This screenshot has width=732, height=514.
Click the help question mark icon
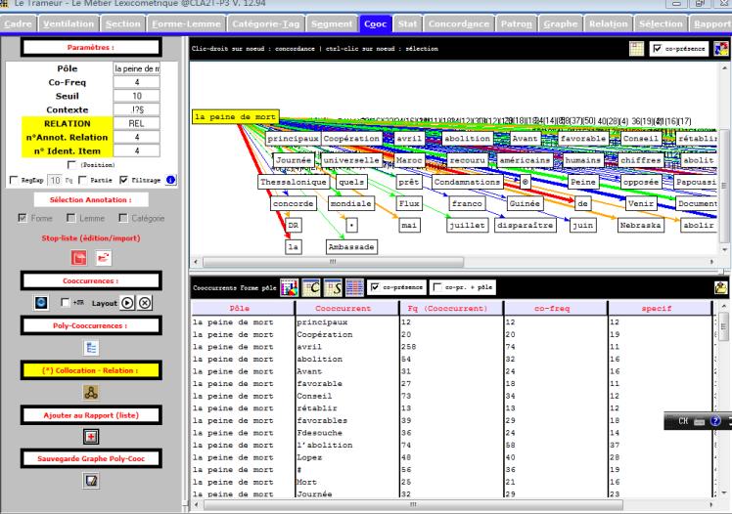[x=714, y=421]
